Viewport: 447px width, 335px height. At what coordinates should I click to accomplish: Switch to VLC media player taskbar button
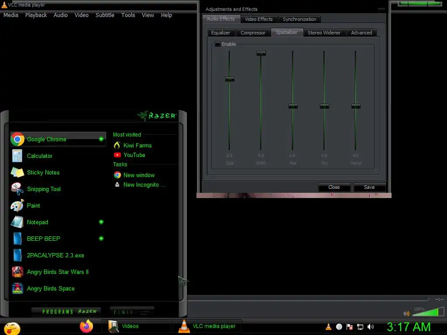[x=207, y=326]
